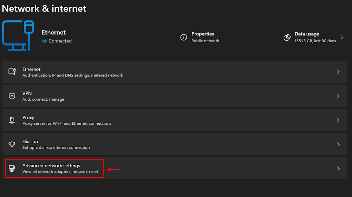Expand the VPN row chevron
The image size is (352, 197).
(x=338, y=96)
